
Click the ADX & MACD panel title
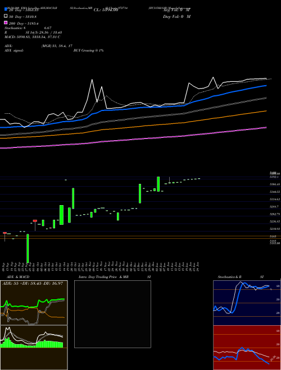18,277
